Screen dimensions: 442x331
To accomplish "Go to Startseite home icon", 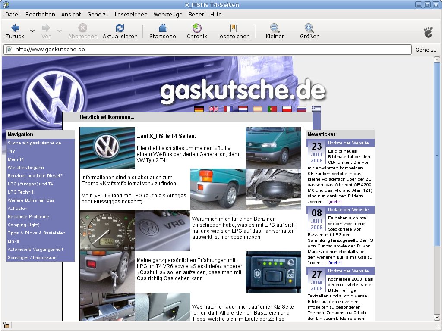I will coord(163,28).
